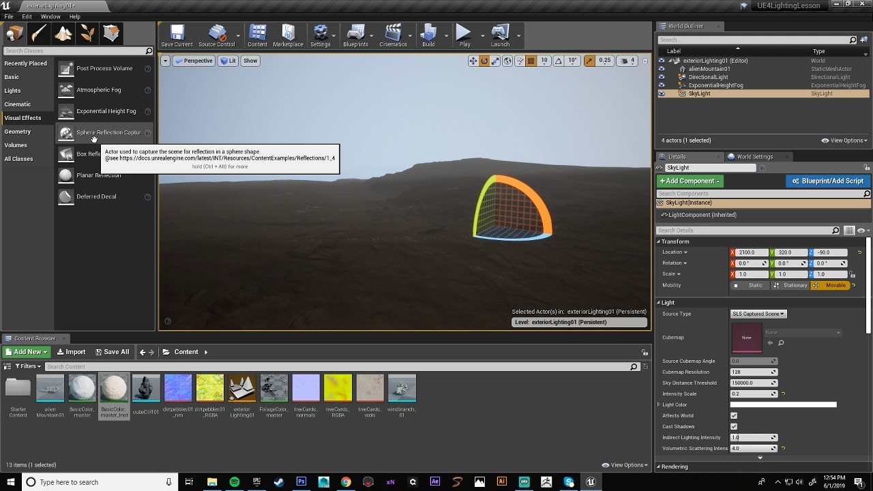873x491 pixels.
Task: Hide alienMountain01 in World Outliner
Action: click(x=661, y=69)
